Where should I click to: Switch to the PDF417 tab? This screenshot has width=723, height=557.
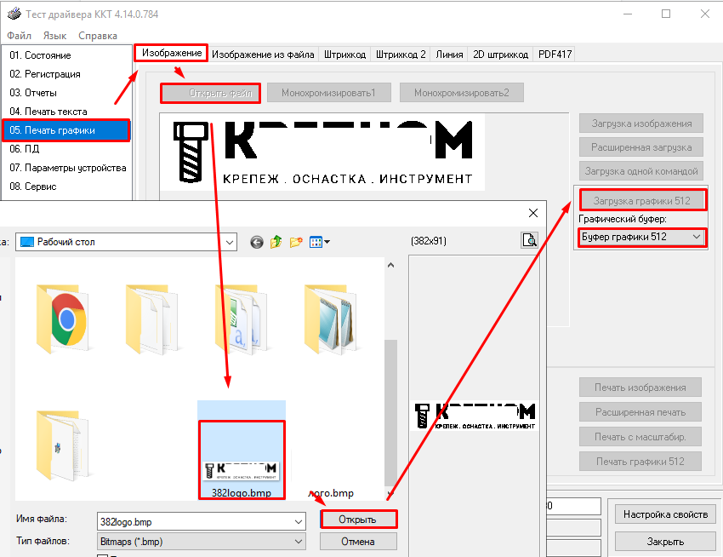click(x=555, y=54)
